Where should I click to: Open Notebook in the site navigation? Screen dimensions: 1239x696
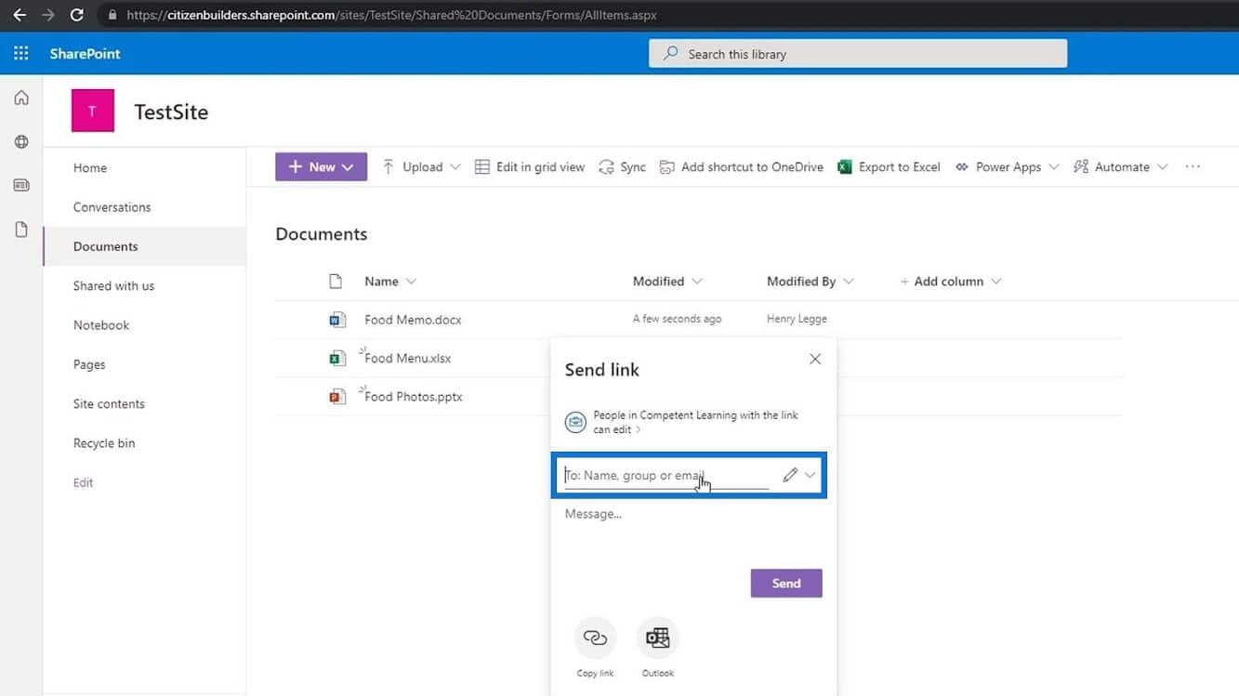[101, 325]
